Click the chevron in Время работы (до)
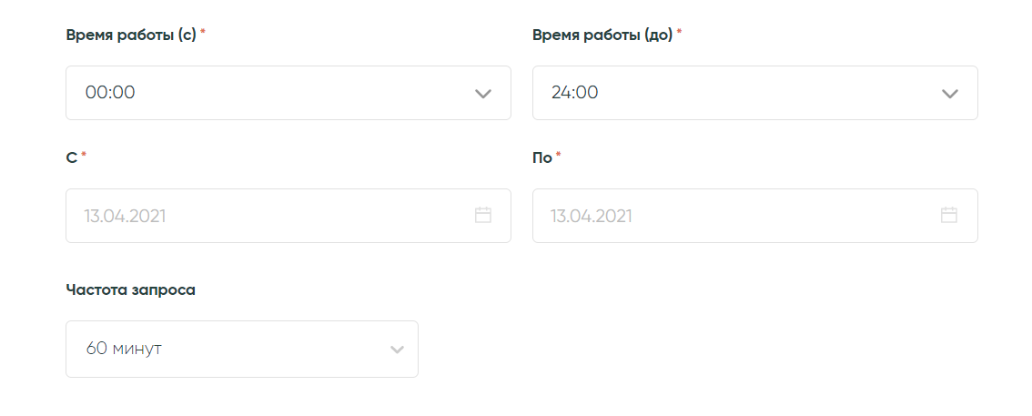The height and width of the screenshot is (416, 1032). tap(949, 93)
